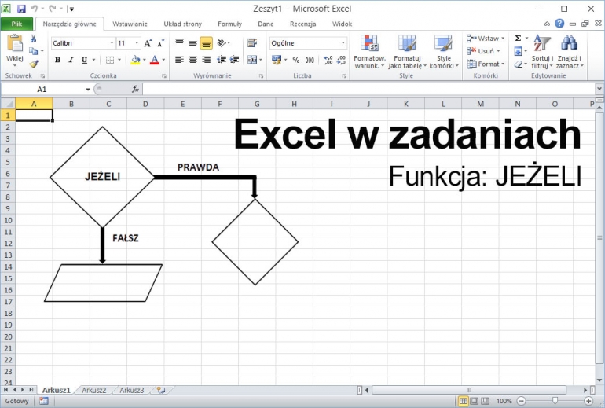Open the Calibri font name dropdown
The width and height of the screenshot is (605, 408).
pos(112,43)
